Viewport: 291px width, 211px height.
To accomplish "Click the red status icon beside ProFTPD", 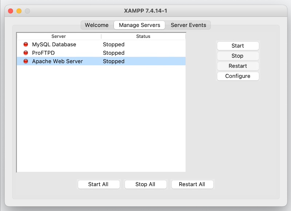I will 26,53.
